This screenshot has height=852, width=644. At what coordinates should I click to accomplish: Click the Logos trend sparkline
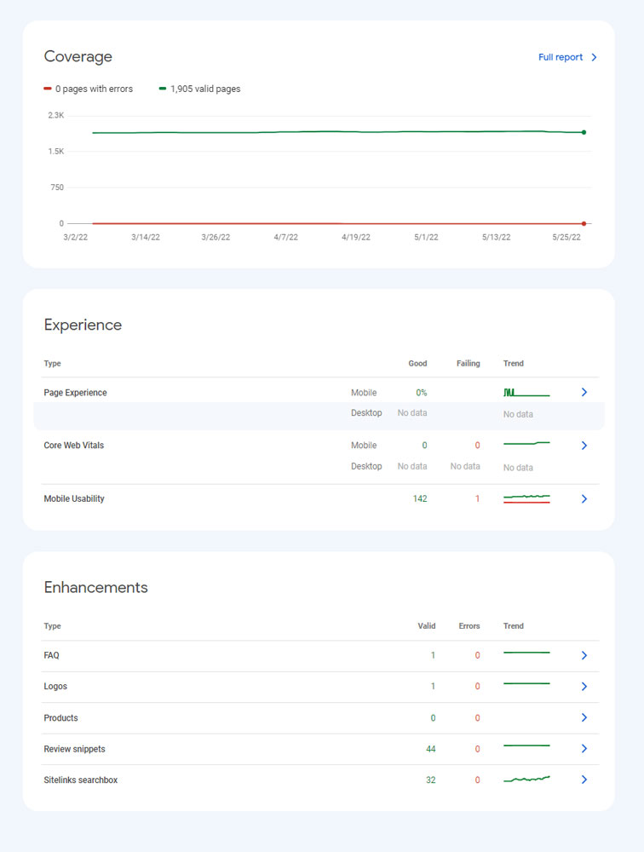[x=526, y=683]
